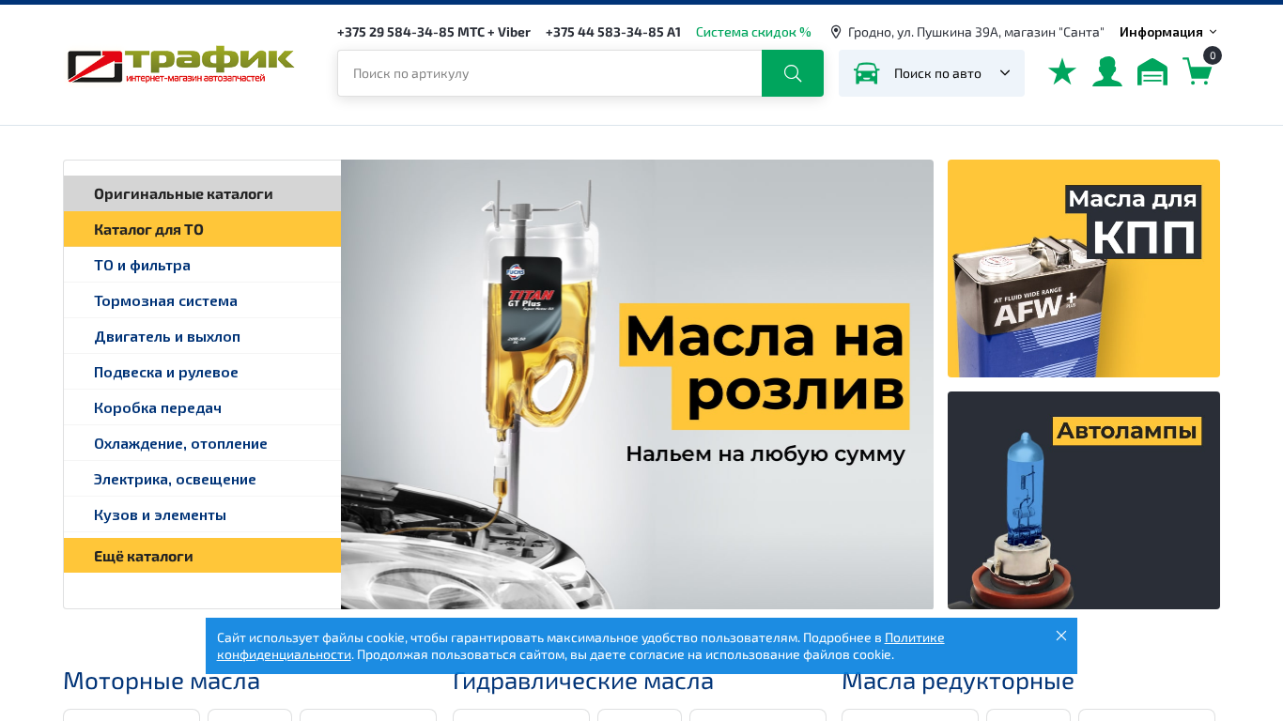This screenshot has width=1283, height=721.
Task: Open the garage icon
Action: 1152,72
